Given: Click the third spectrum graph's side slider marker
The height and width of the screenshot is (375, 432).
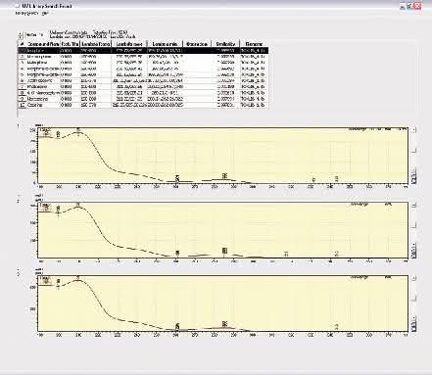Looking at the screenshot, I should click(414, 299).
